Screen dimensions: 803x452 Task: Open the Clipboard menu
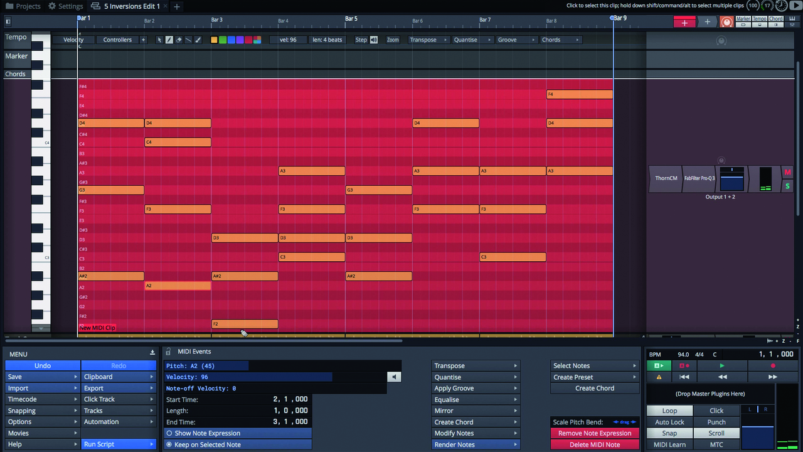[119, 377]
